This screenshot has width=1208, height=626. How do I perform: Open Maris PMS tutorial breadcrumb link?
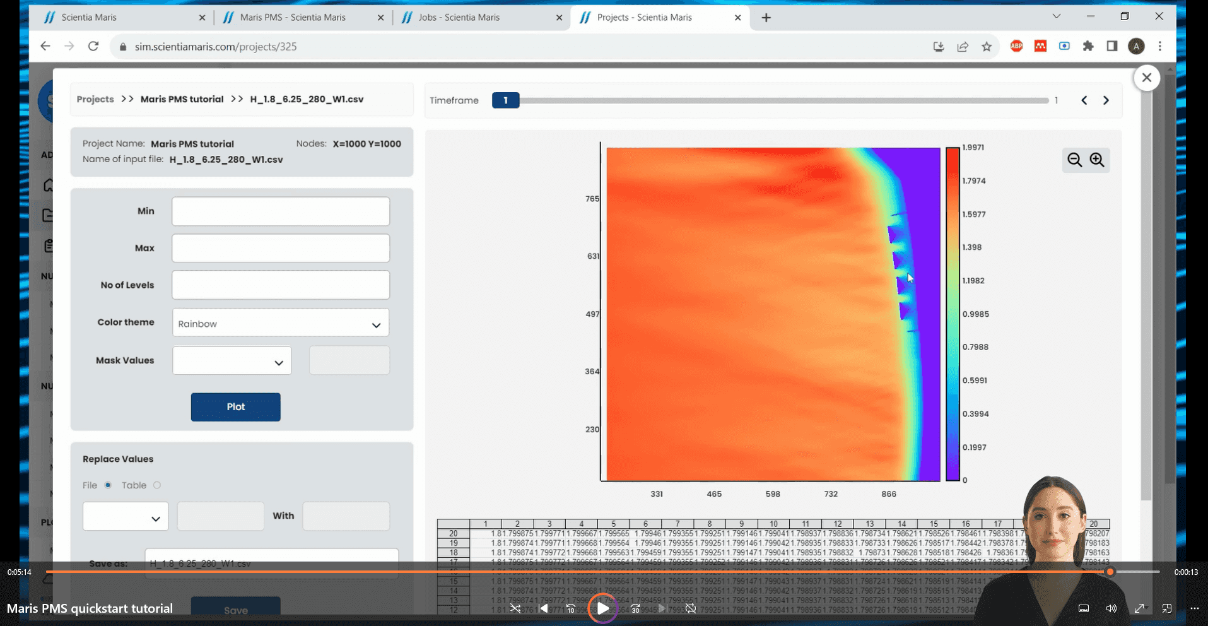click(182, 100)
